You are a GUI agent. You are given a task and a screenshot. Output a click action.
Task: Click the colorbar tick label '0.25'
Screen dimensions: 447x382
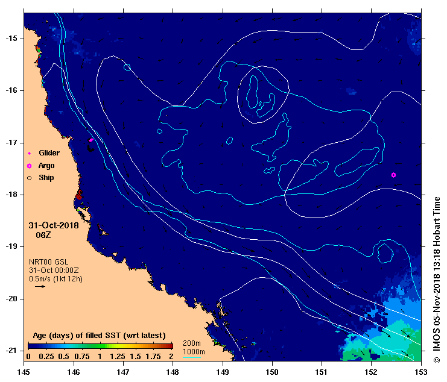46,357
